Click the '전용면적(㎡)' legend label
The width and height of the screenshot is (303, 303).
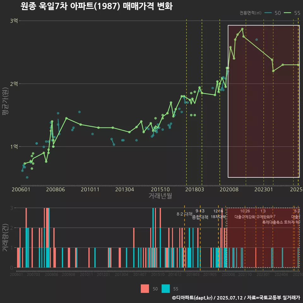tap(250, 13)
